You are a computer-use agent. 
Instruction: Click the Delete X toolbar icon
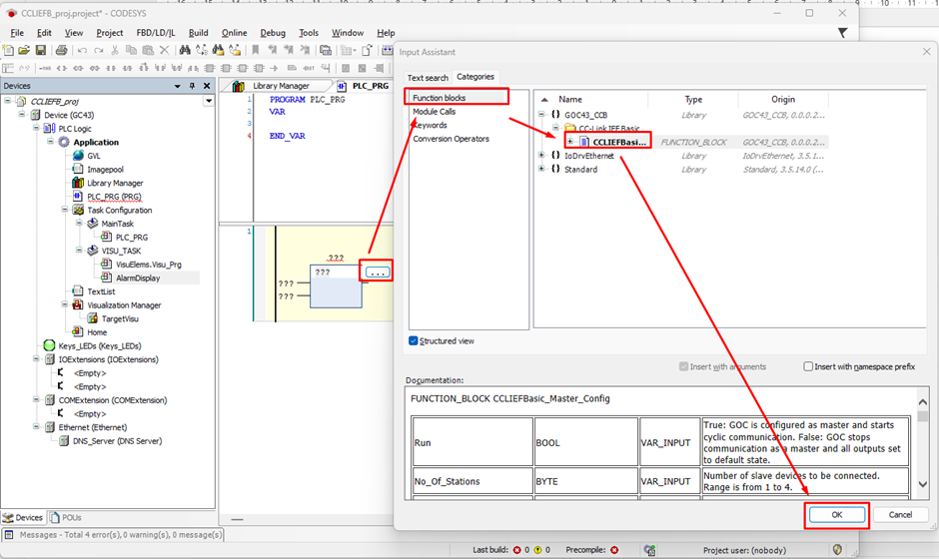[x=164, y=50]
